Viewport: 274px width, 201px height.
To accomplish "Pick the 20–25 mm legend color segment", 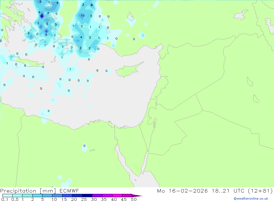I will tap(77, 196).
